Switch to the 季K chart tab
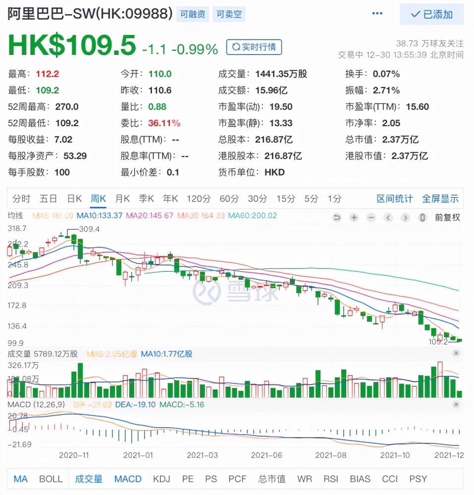Screen dimensions: 474x495 point(147,198)
